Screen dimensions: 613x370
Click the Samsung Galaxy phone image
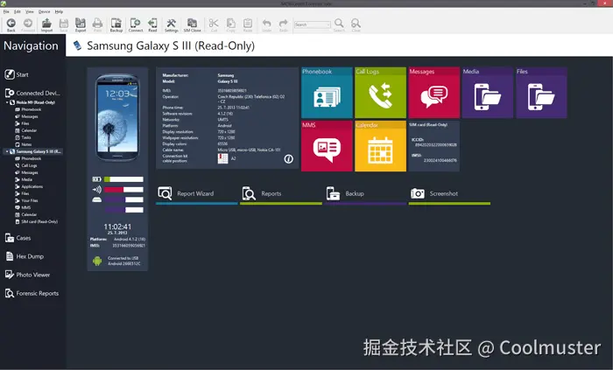point(117,117)
